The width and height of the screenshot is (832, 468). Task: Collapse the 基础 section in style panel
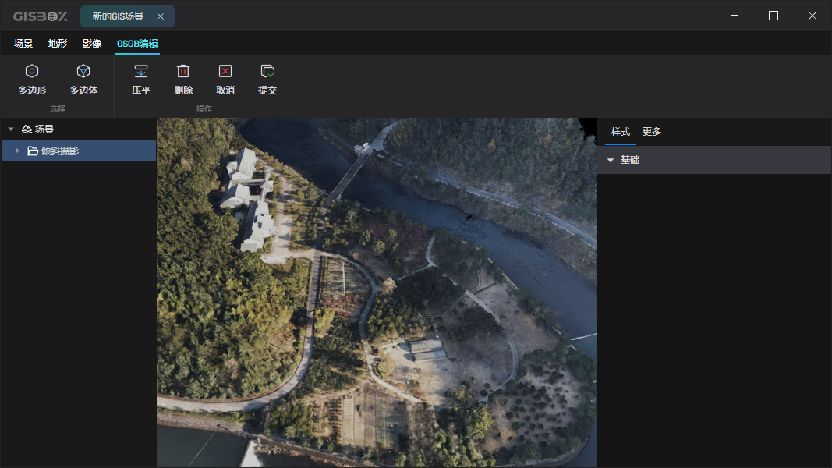(611, 158)
